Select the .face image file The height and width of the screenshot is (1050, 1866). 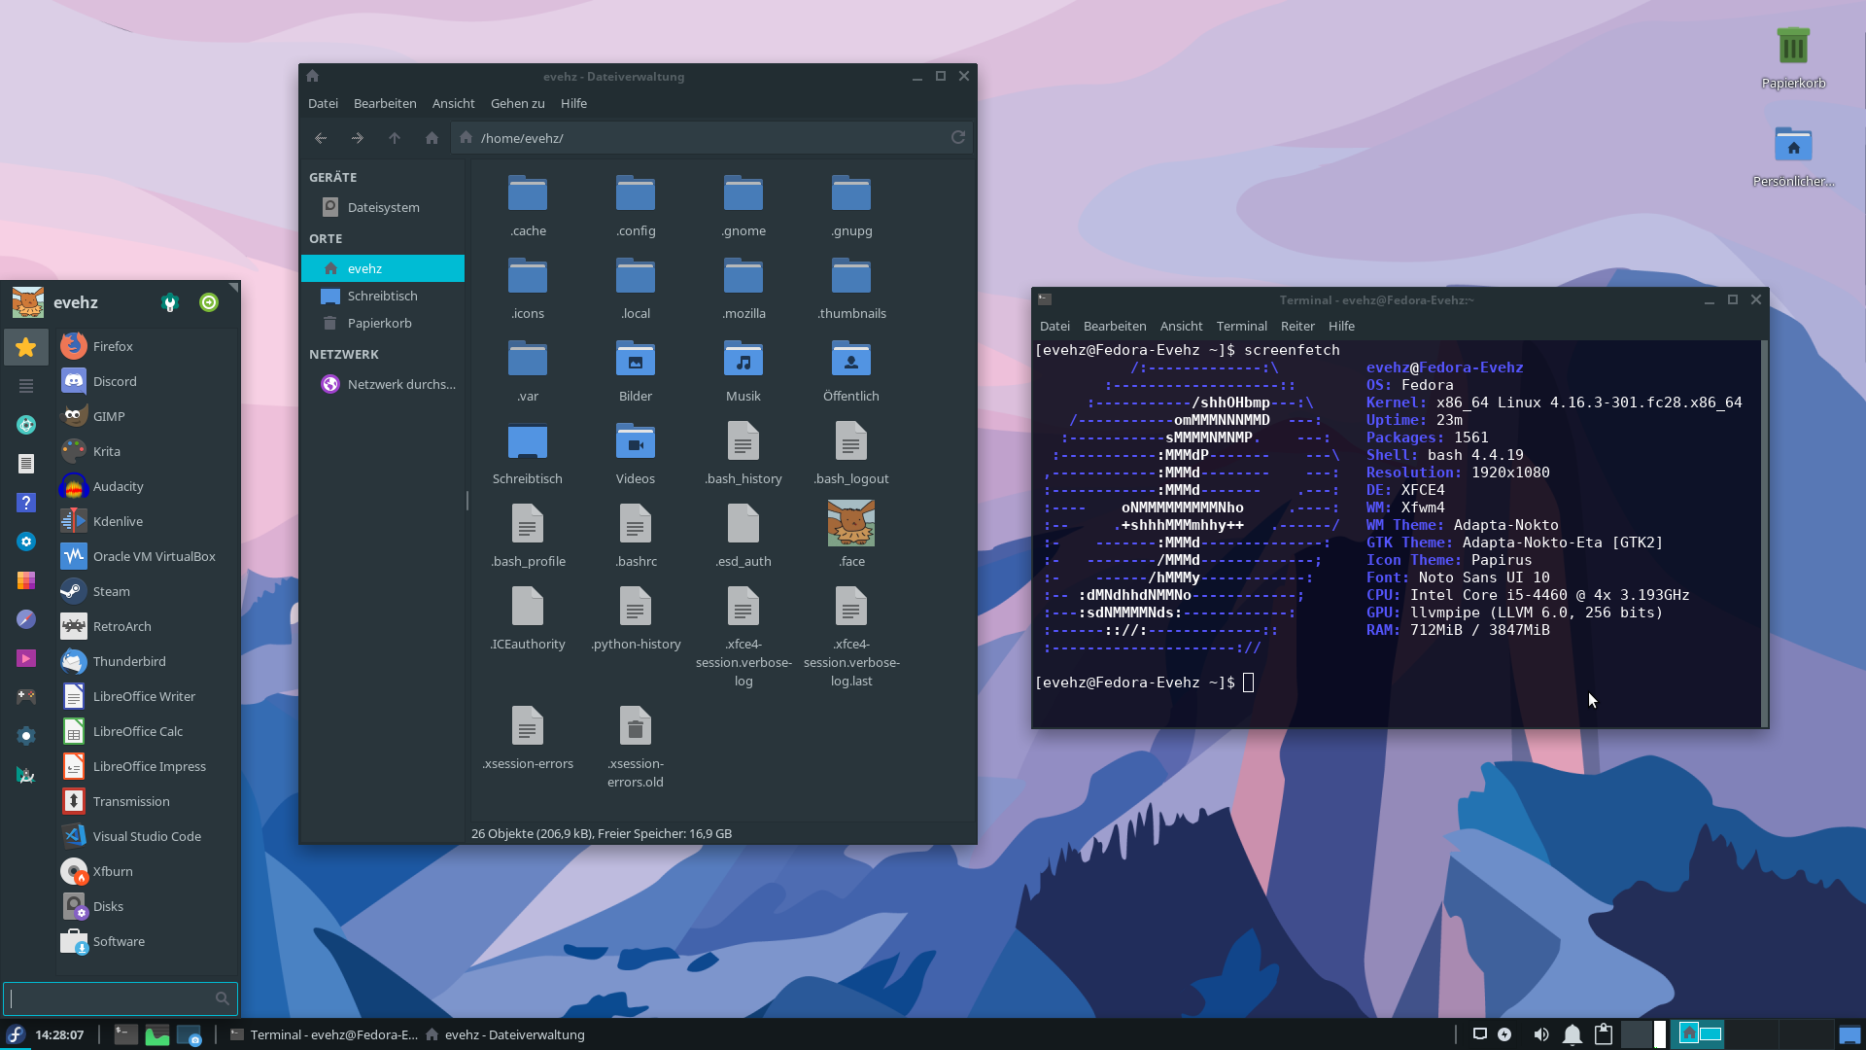851,535
